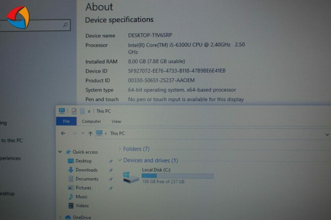Click the This PC computer icon in title bar
The image size is (331, 220).
62,111
